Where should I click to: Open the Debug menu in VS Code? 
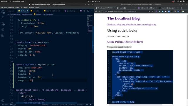pos(25,8)
